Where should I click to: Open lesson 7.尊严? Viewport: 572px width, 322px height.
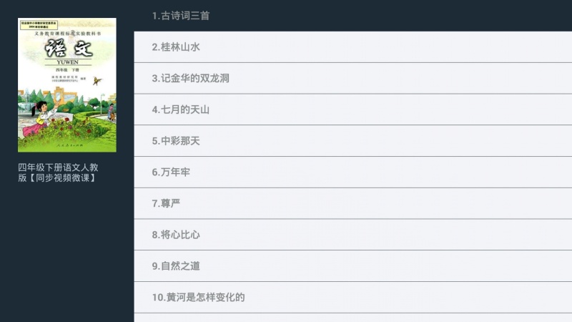(x=352, y=203)
